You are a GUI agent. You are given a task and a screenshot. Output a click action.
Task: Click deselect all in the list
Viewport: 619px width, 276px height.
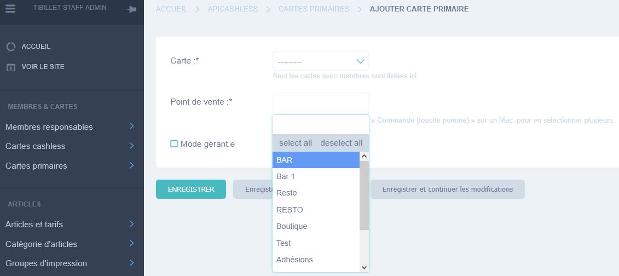click(341, 143)
